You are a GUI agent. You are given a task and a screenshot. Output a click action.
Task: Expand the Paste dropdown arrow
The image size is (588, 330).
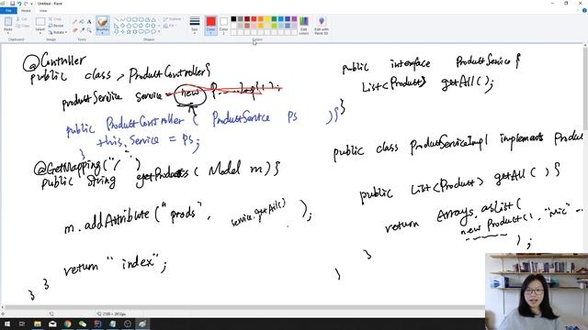[x=8, y=33]
